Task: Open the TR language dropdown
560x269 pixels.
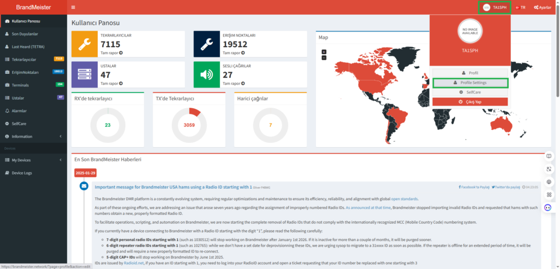Action: click(x=520, y=7)
